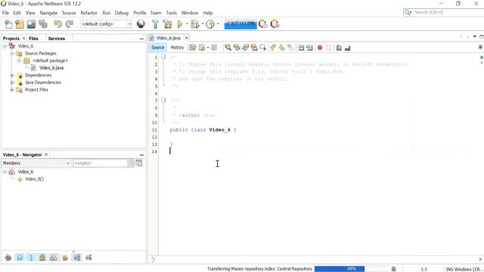This screenshot has width=484, height=272.
Task: Open the Refactor menu
Action: pyautogui.click(x=88, y=13)
